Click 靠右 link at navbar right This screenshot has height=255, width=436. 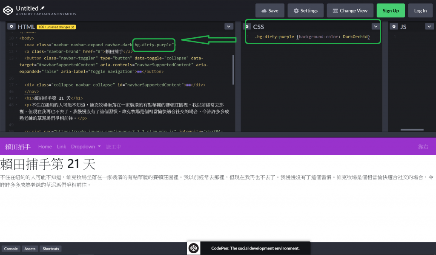click(423, 147)
